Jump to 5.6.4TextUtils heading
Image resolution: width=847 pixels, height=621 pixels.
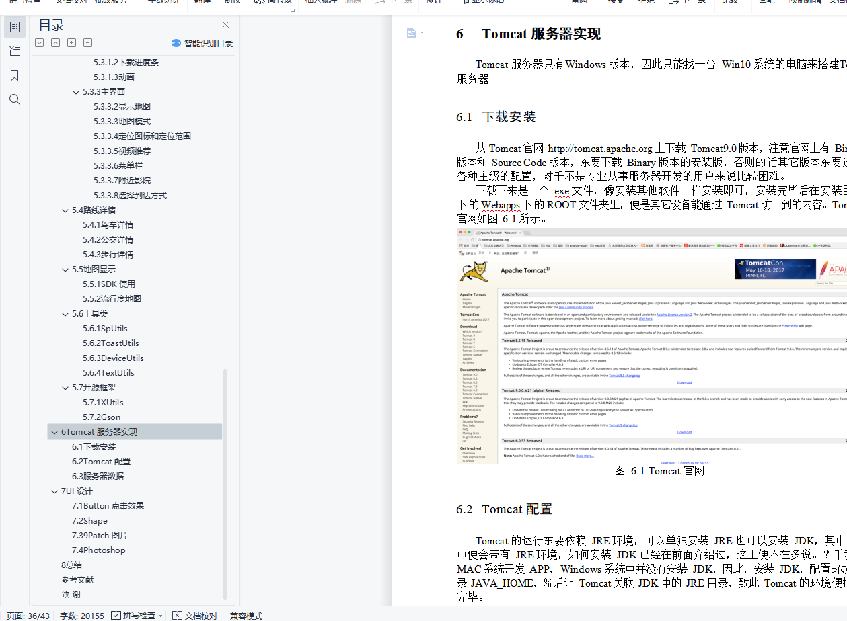(108, 373)
